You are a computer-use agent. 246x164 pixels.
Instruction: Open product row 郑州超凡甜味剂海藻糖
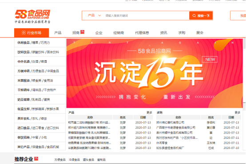point(89,128)
